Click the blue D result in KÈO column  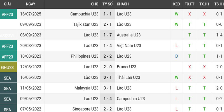pos(176,56)
